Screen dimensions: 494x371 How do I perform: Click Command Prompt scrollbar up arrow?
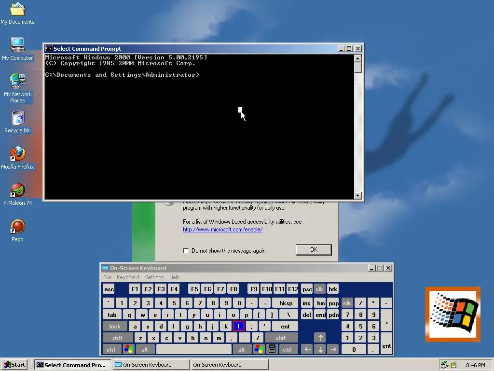[x=357, y=58]
